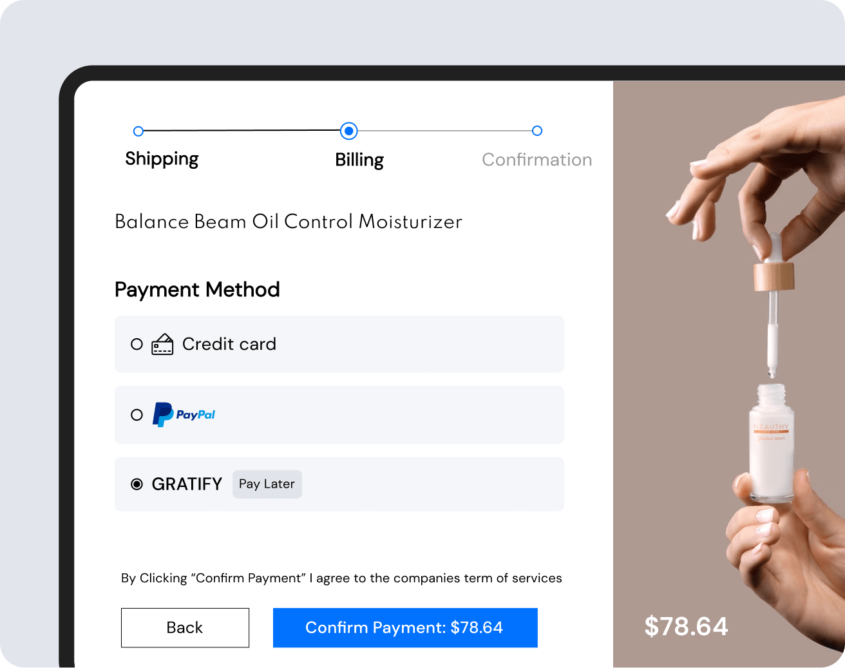Click the $78.64 price on image
The width and height of the screenshot is (845, 668).
tap(686, 626)
